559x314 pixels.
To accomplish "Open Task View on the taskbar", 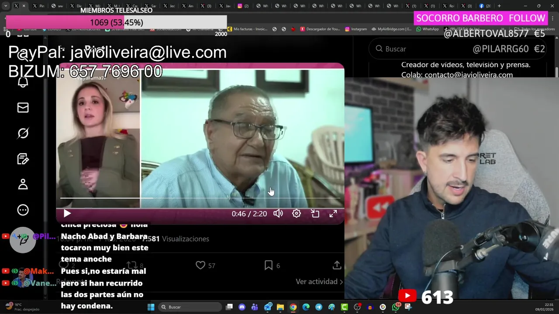I will coord(229,307).
